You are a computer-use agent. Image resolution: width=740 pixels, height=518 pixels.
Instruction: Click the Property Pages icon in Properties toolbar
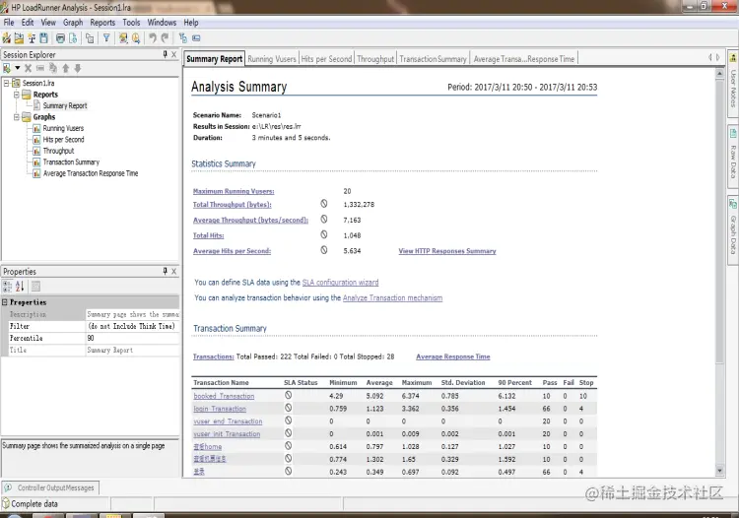tap(35, 286)
